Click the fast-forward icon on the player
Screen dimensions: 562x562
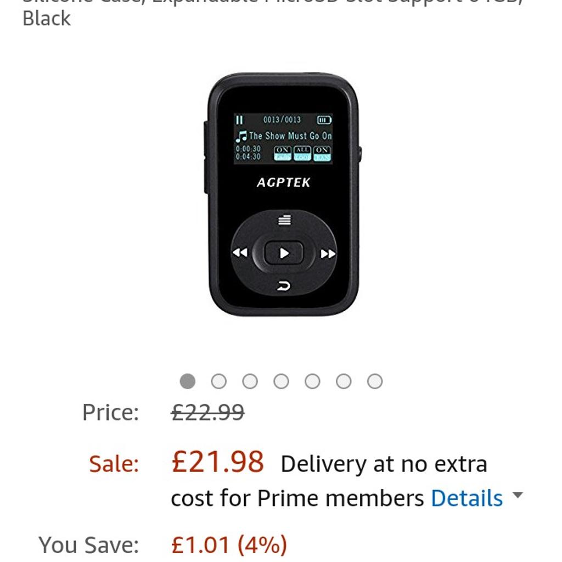328,252
